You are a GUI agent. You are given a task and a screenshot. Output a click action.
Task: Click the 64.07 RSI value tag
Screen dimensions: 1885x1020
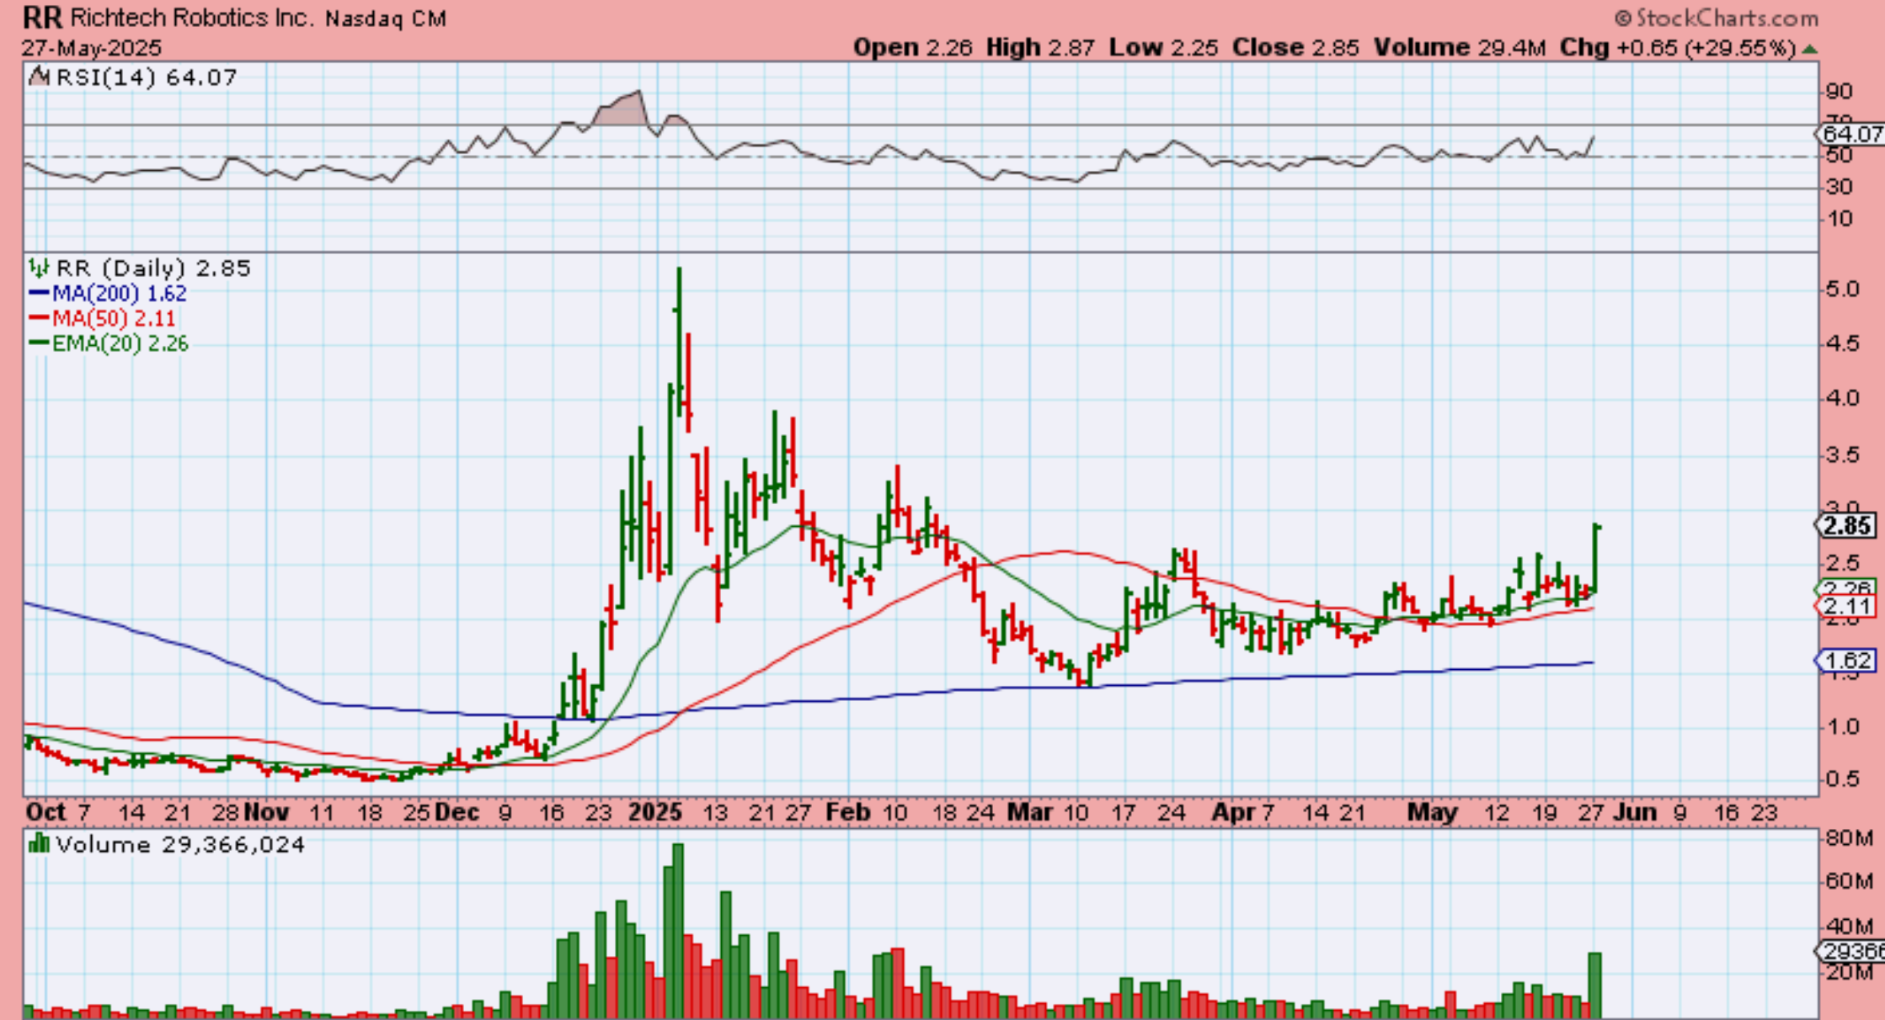[x=1850, y=134]
